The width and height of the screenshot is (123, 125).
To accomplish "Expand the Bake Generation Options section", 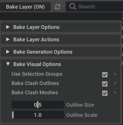I will (61, 52).
